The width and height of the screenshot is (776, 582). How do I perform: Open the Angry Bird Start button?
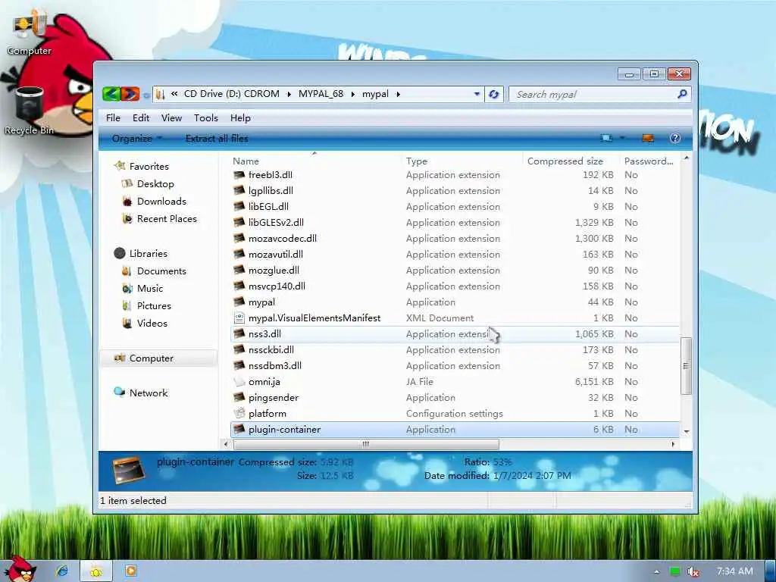[x=20, y=568]
